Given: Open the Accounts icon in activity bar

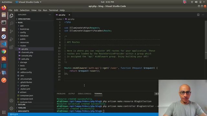Looking at the screenshot, I should pos(11,101).
